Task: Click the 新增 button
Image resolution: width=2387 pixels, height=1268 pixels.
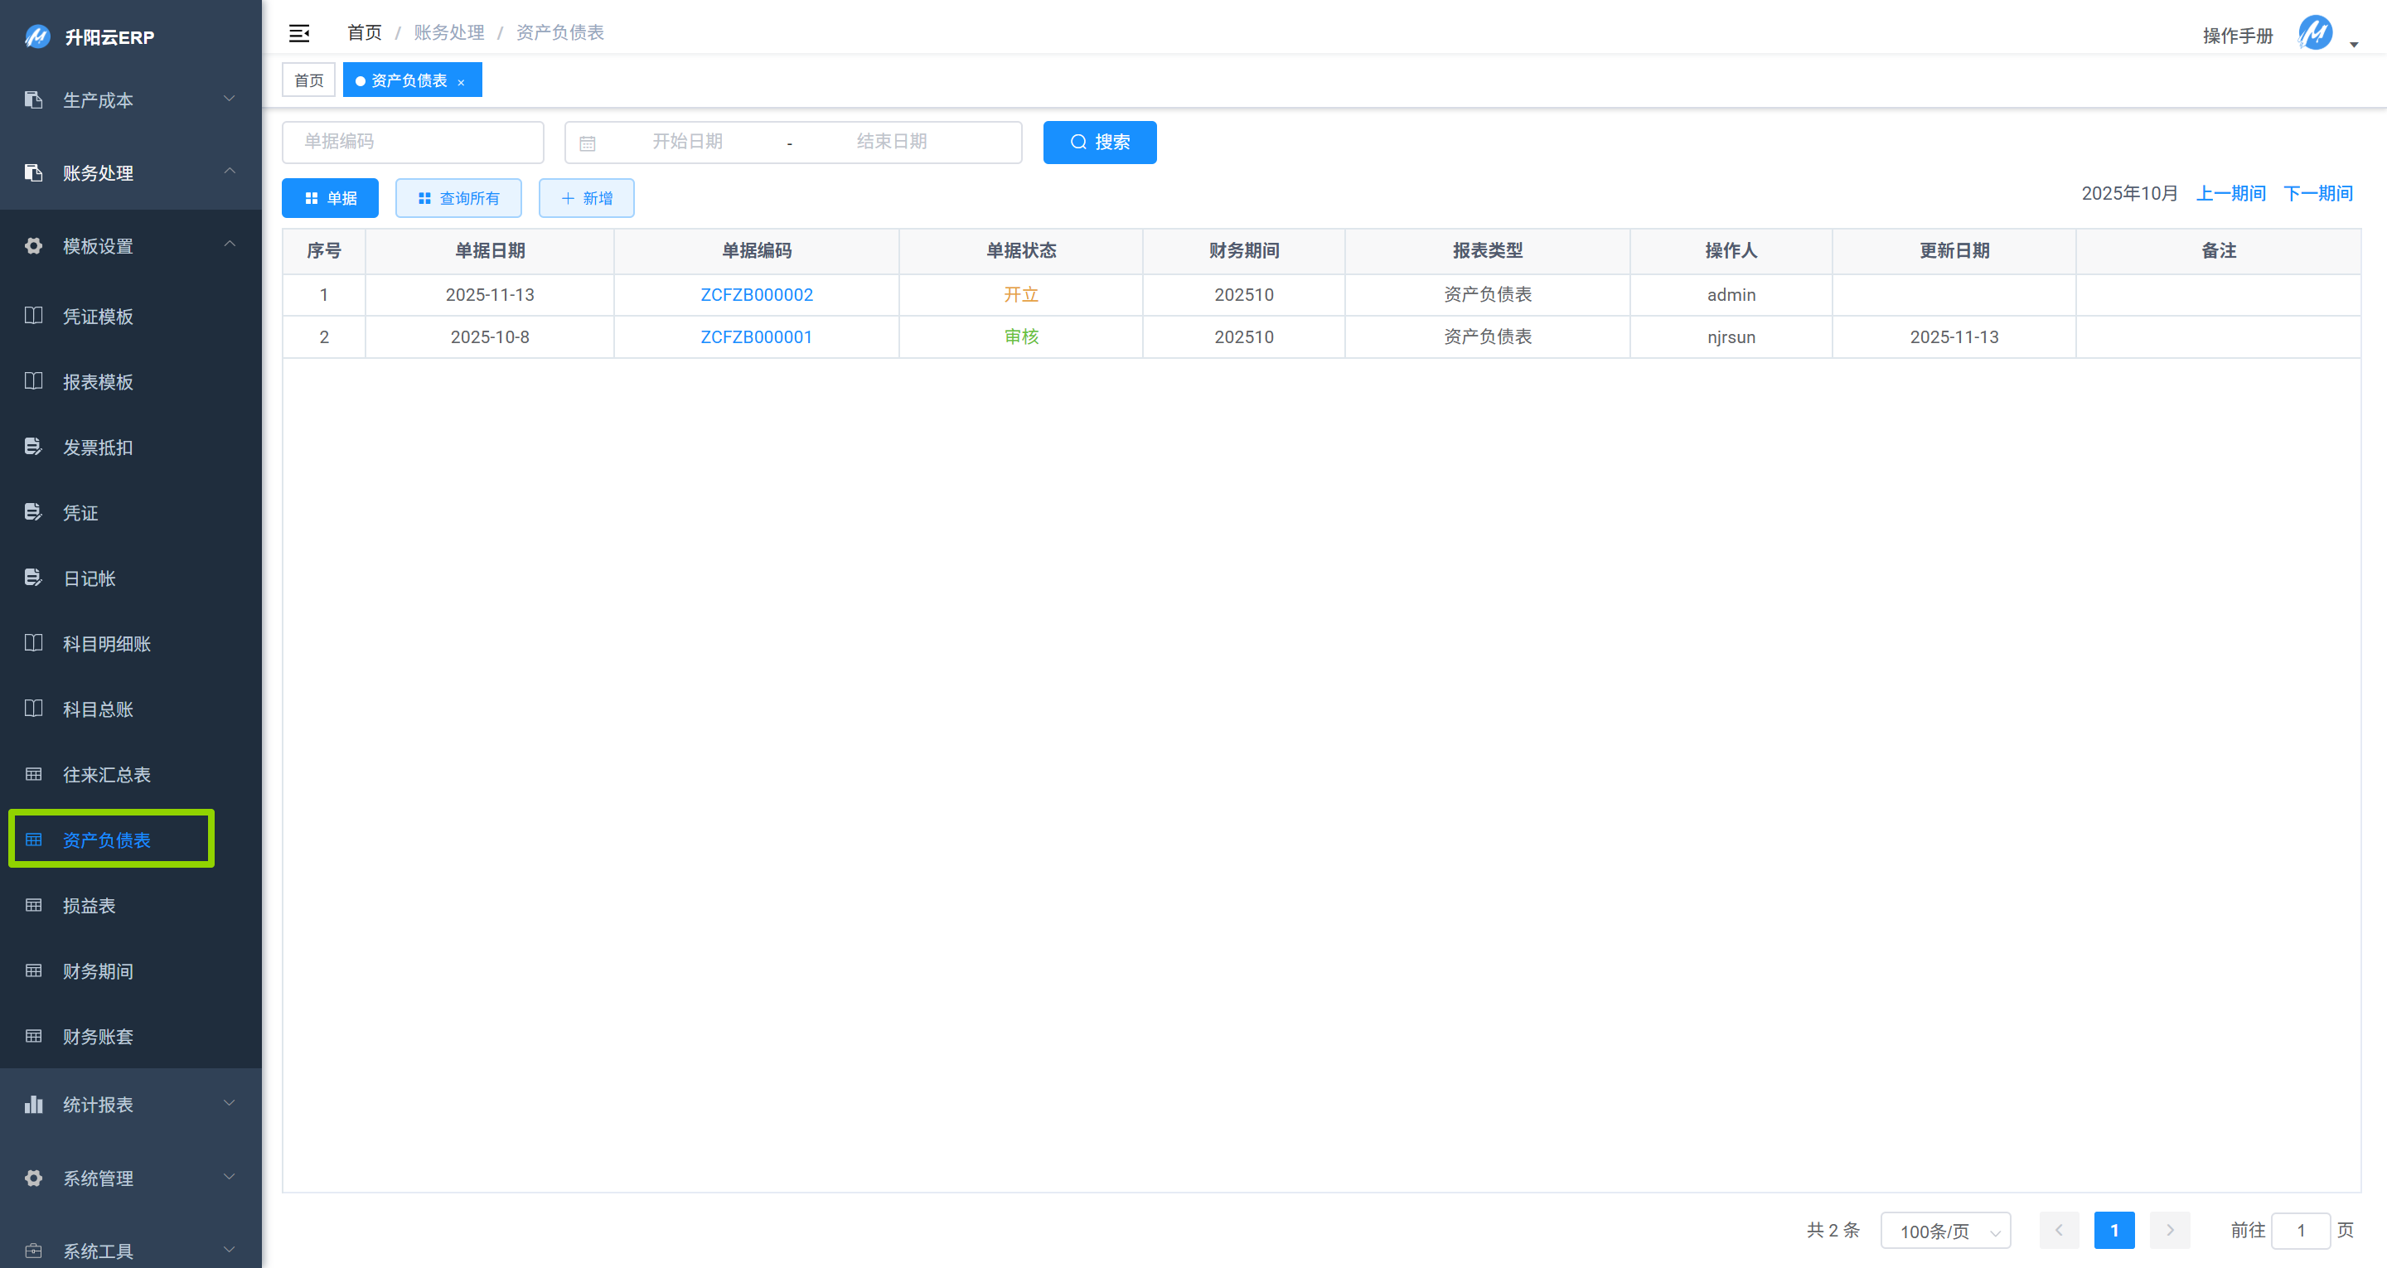Action: (587, 198)
